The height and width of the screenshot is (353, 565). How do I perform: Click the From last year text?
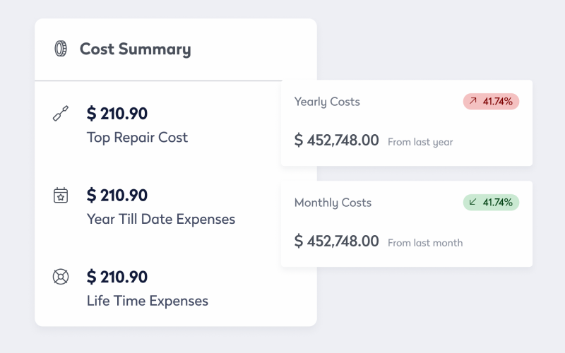click(x=420, y=143)
